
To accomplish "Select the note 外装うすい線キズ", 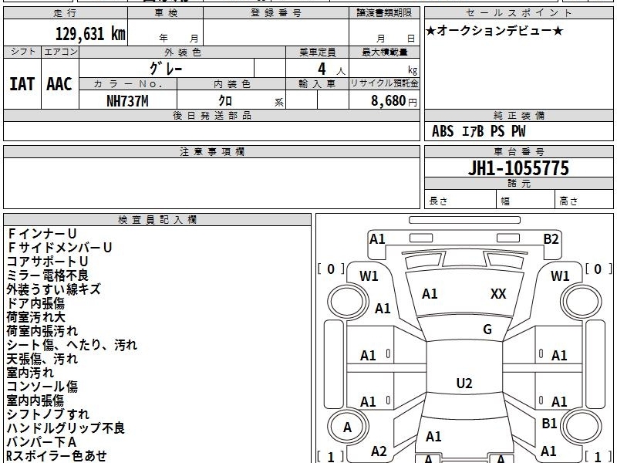I will 54,289.
